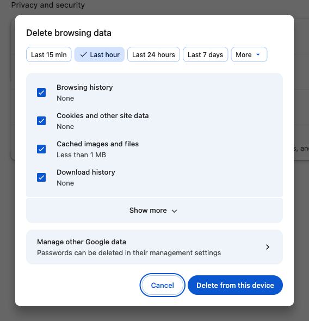Click the Cached images and files label
The image size is (309, 321).
pyautogui.click(x=97, y=144)
